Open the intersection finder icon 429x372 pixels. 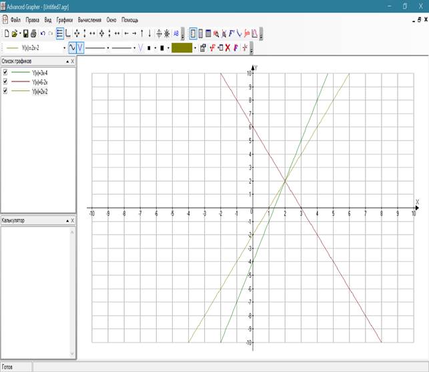point(224,33)
